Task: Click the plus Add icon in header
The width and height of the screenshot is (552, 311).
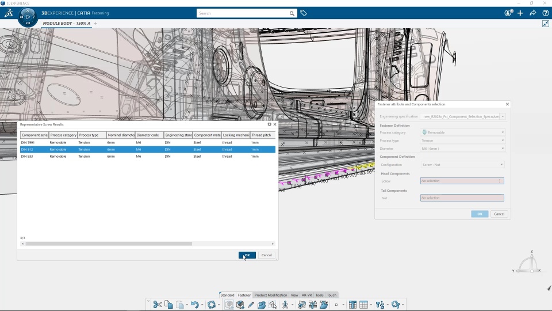Action: pyautogui.click(x=520, y=13)
